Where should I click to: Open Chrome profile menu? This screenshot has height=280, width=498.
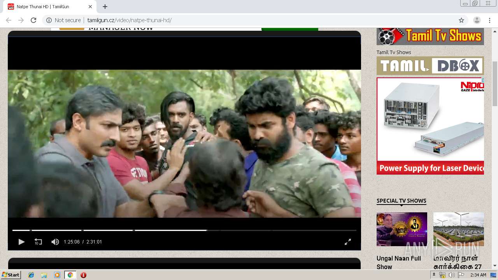tap(477, 20)
